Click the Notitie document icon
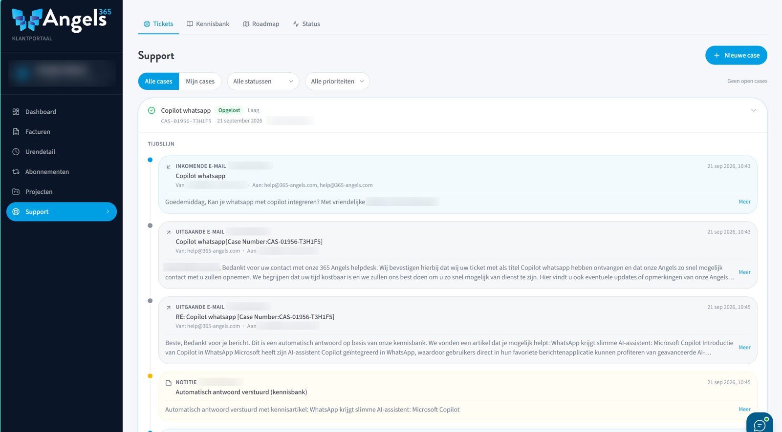782x432 pixels. tap(169, 383)
